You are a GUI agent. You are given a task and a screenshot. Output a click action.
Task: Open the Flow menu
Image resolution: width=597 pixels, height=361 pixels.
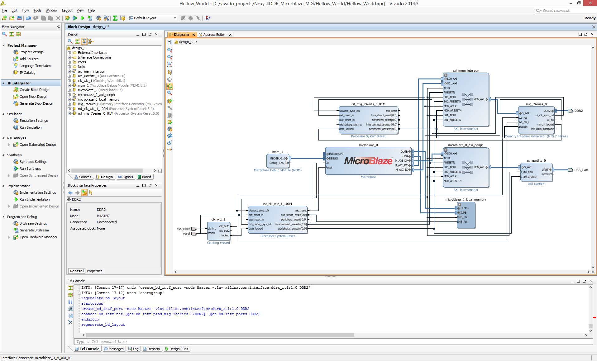[25, 10]
